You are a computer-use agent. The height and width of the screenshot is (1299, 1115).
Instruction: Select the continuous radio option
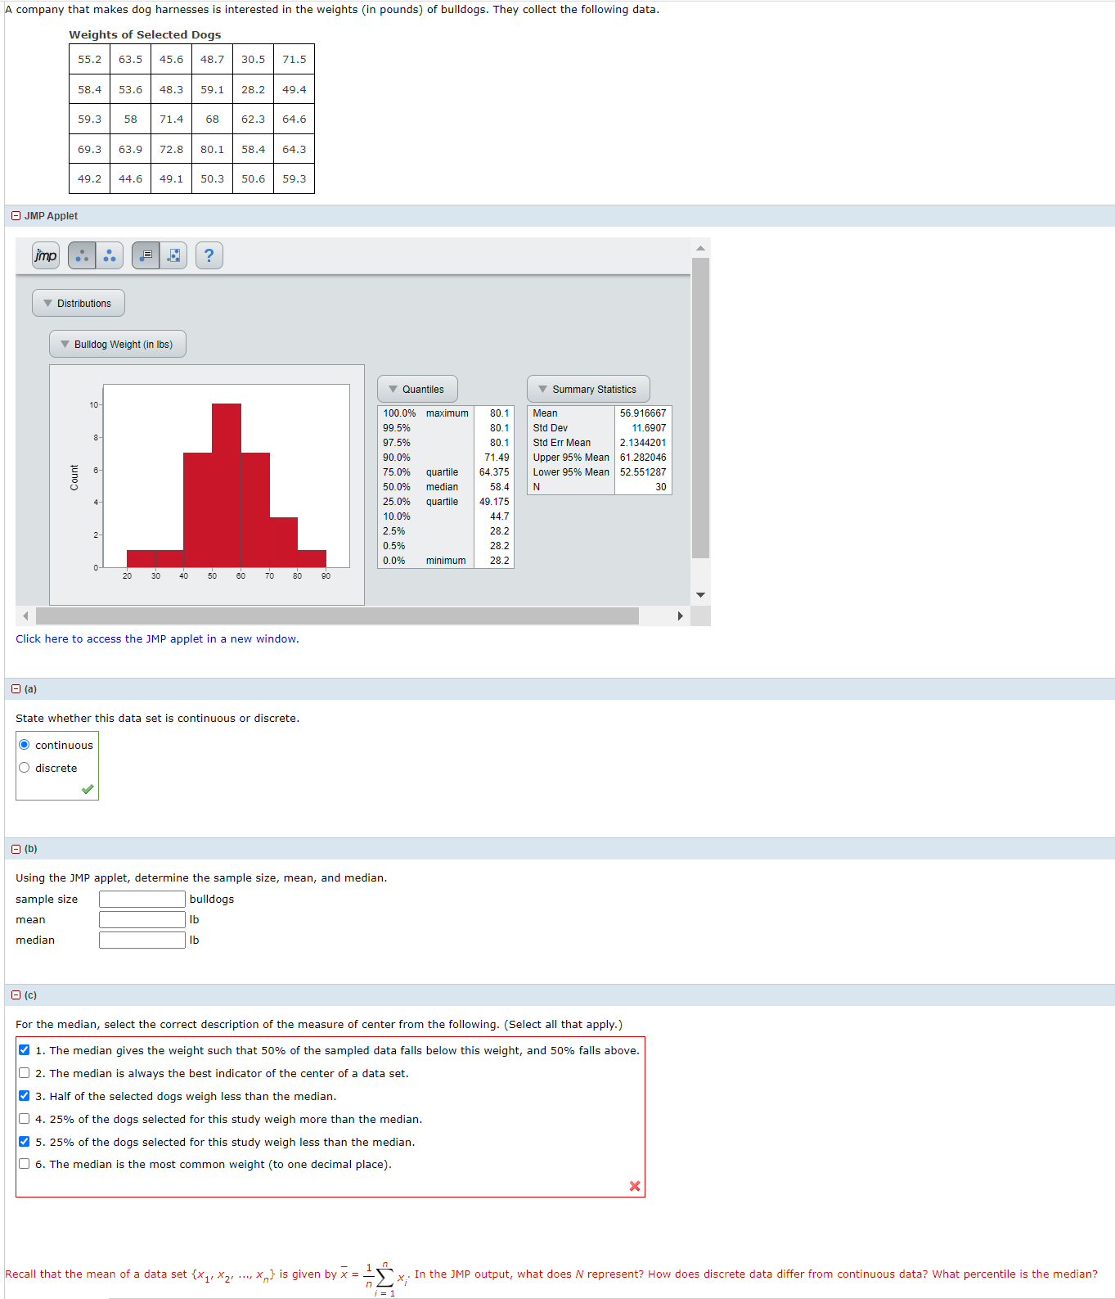click(x=25, y=745)
